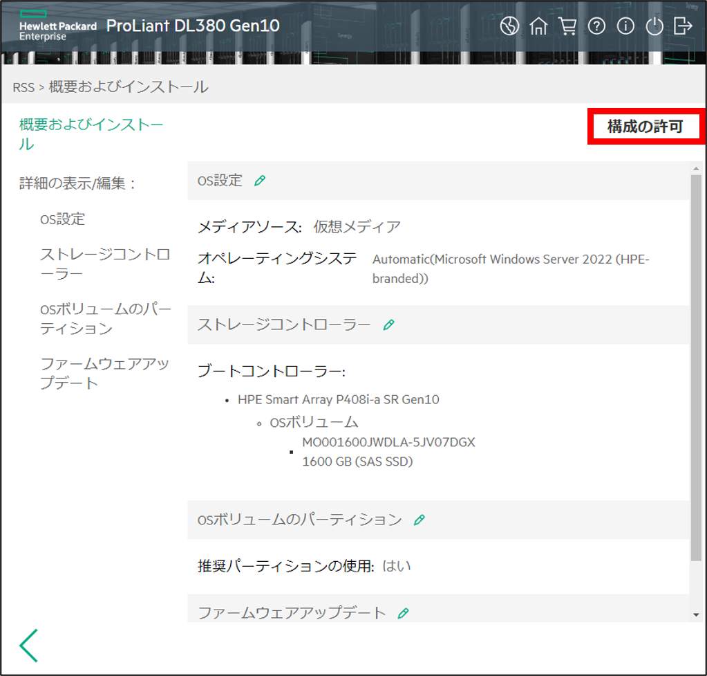Click the メディアソース: label
Screen dimensions: 707x676
(x=249, y=227)
